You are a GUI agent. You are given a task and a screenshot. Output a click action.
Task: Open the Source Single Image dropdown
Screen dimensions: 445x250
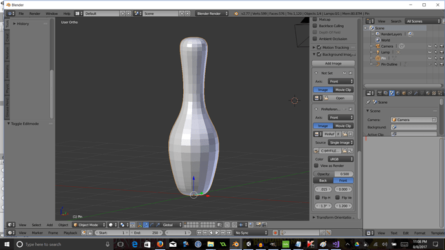[x=341, y=142]
